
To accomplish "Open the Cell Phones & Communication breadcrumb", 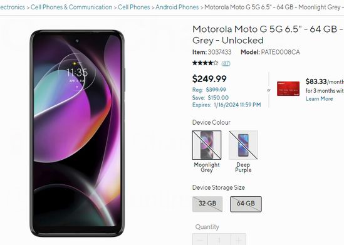I will click(71, 7).
